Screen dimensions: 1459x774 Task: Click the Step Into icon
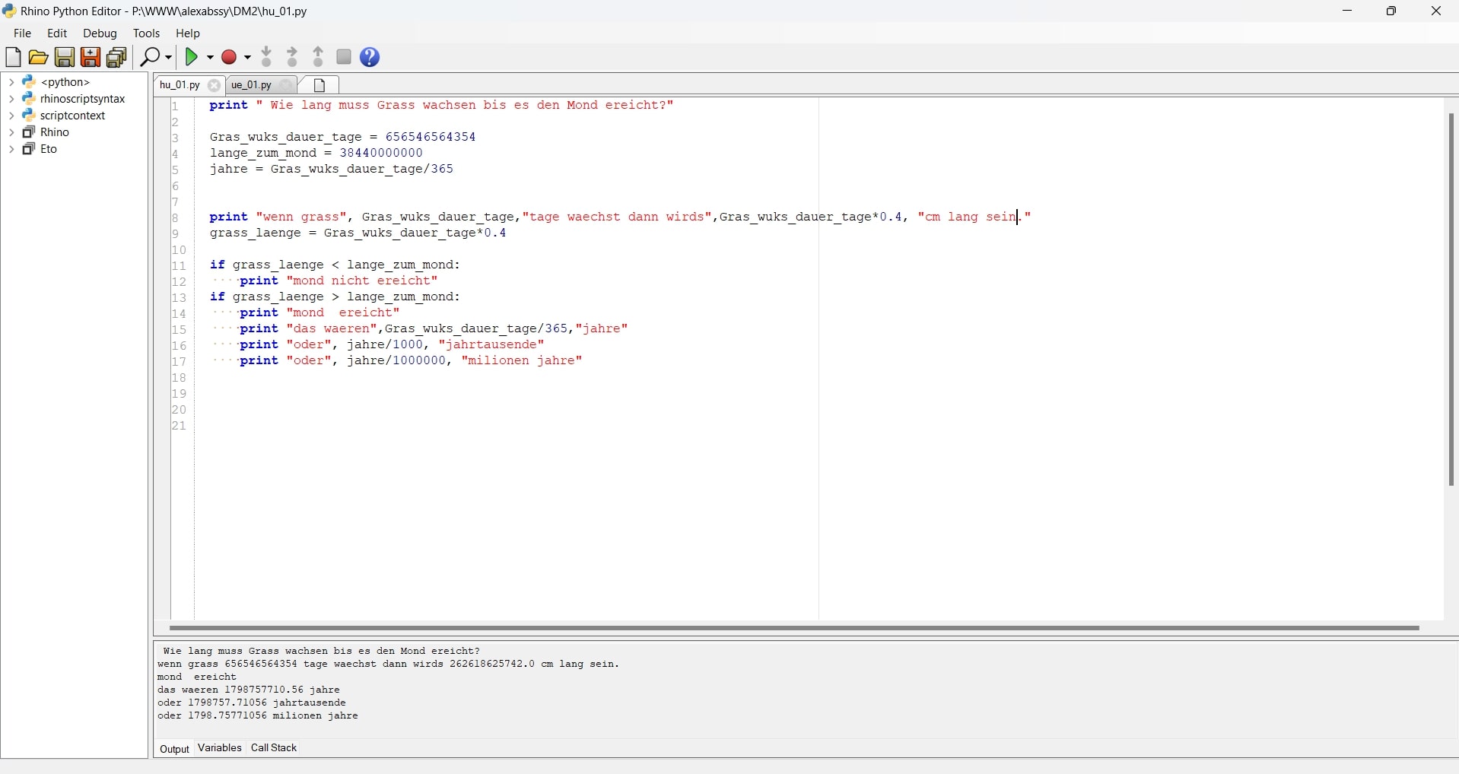(x=267, y=57)
